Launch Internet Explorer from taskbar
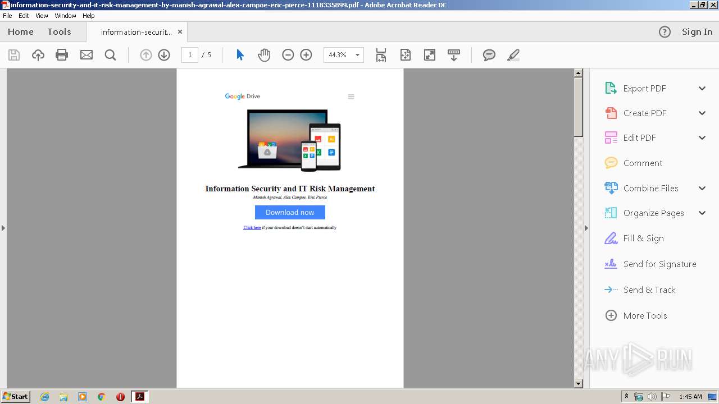This screenshot has width=719, height=404. [x=44, y=397]
